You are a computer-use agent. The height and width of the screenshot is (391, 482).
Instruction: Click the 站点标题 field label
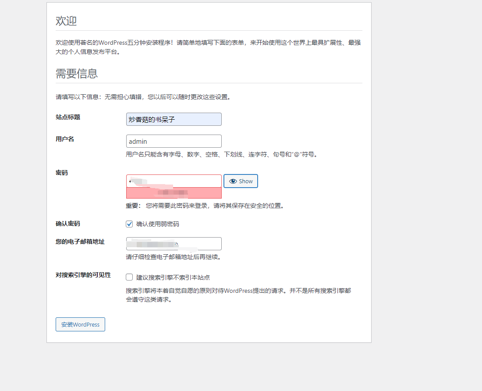[68, 117]
